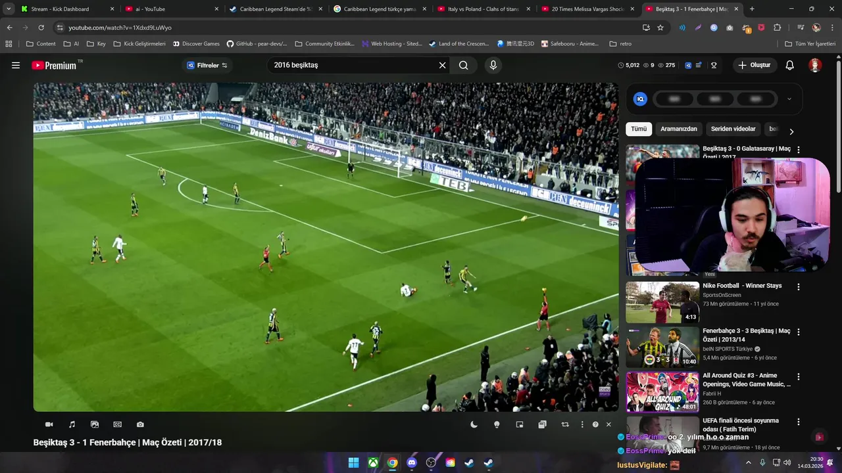
Task: Run search with the magnifier icon
Action: (x=464, y=66)
